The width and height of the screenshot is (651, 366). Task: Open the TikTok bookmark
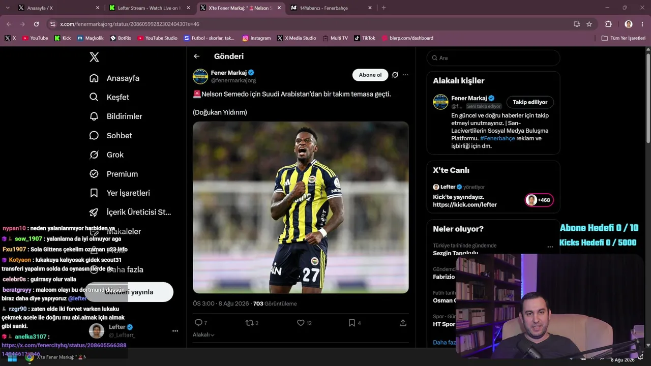coord(365,38)
